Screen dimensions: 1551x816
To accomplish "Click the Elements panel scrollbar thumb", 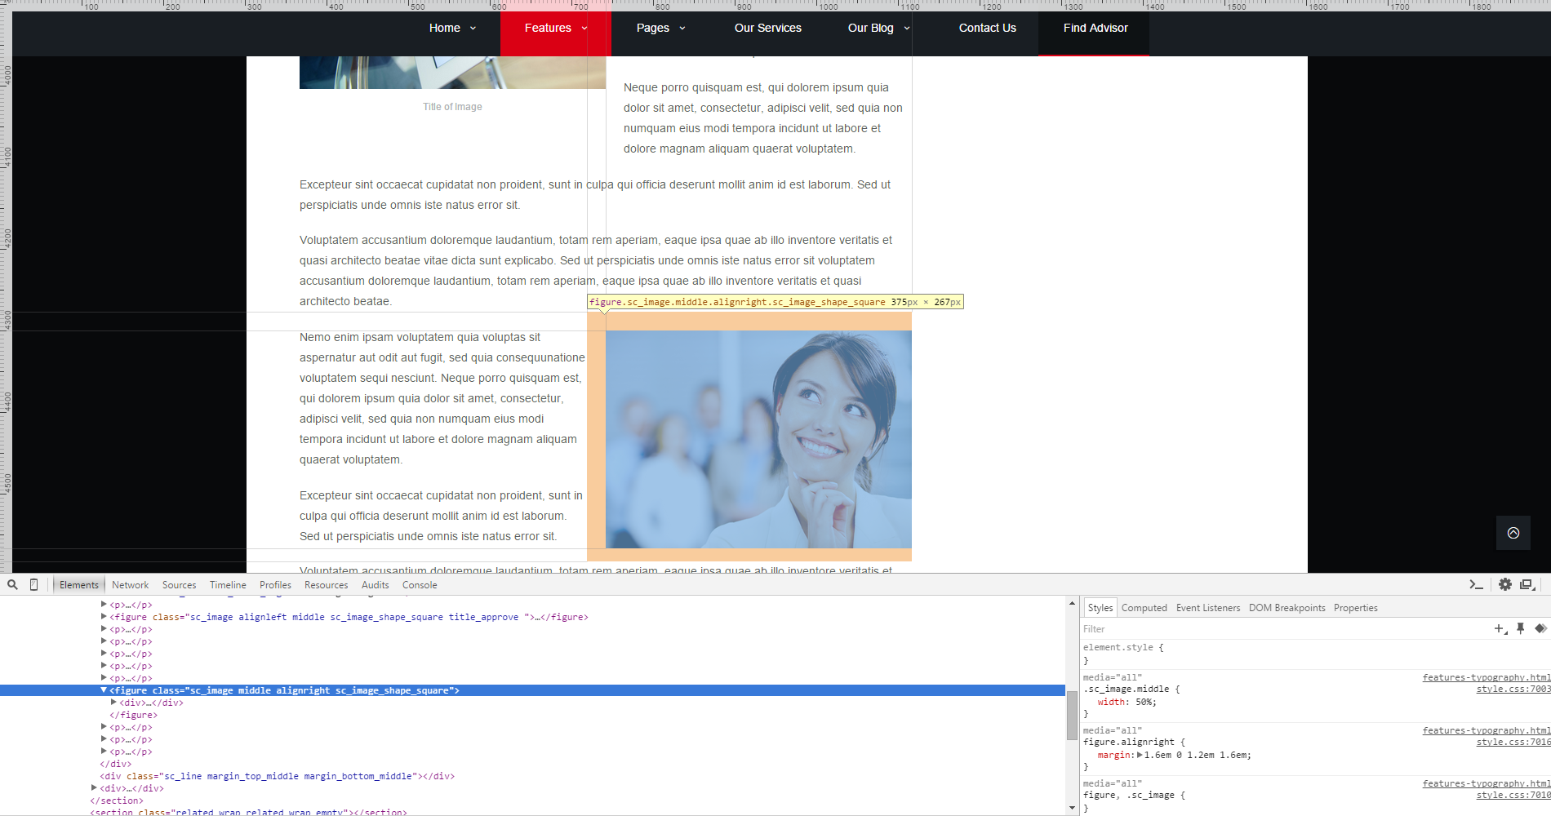I will click(1072, 714).
